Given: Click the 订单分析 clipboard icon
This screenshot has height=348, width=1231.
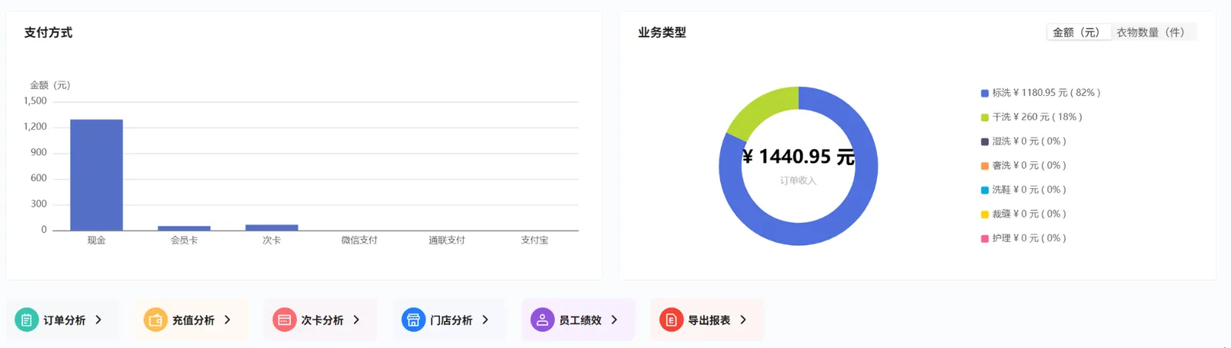Looking at the screenshot, I should tap(26, 320).
